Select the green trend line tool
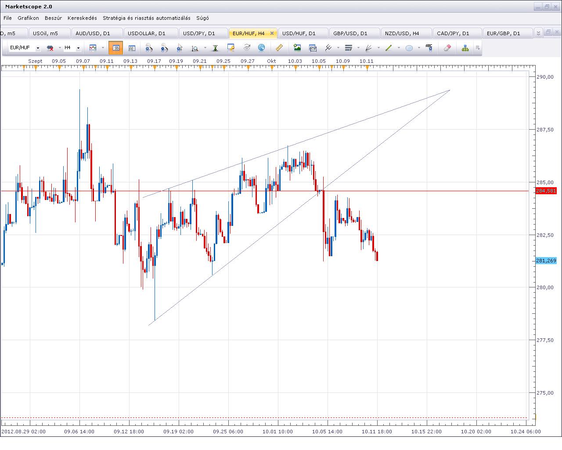 point(389,47)
